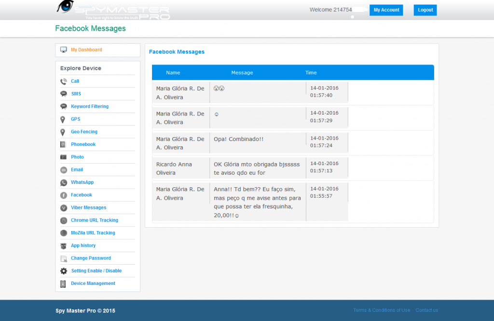
Task: Select the Facebook sidebar link
Action: point(81,195)
